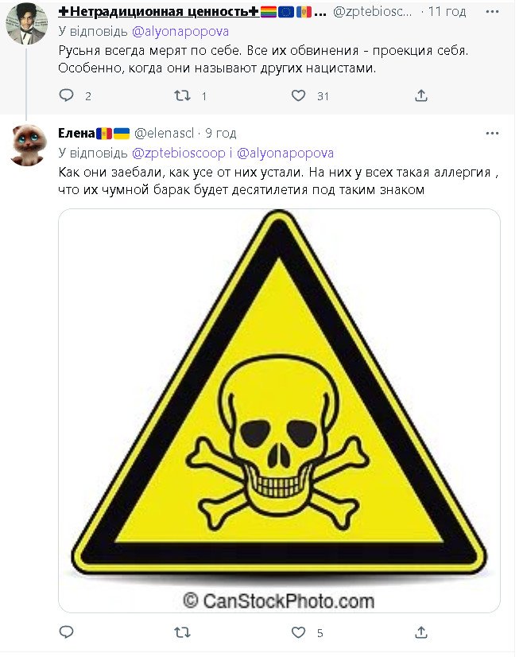Screen dimensions: 523x657
Task: Open more options on the first tweet
Action: pyautogui.click(x=493, y=12)
